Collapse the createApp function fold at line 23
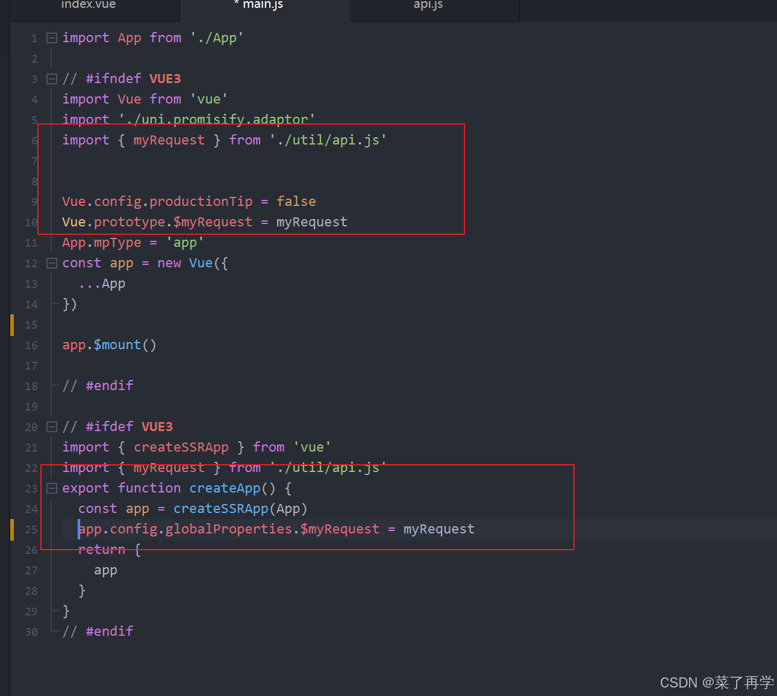Screen dimensions: 777x696 point(52,488)
